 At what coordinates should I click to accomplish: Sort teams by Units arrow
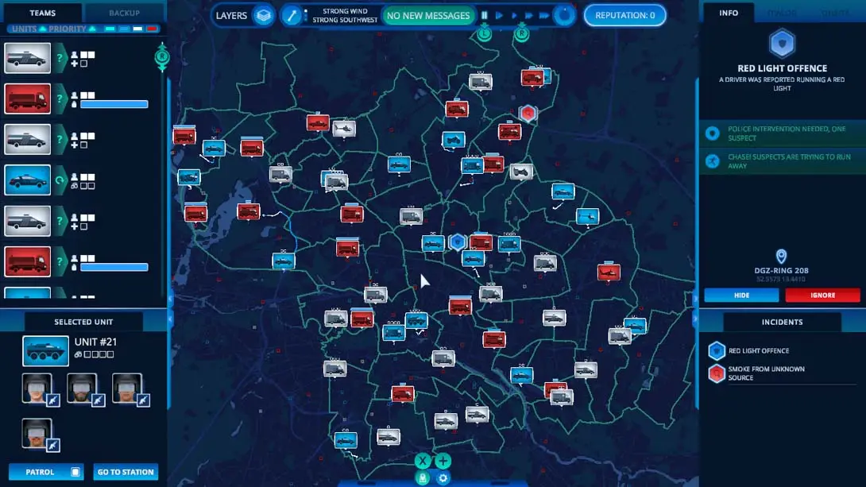pos(43,29)
